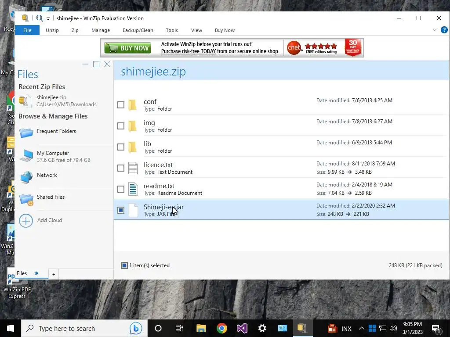Expand the ribbon with the chevron arrow
This screenshot has height=337, width=450.
coord(434,30)
